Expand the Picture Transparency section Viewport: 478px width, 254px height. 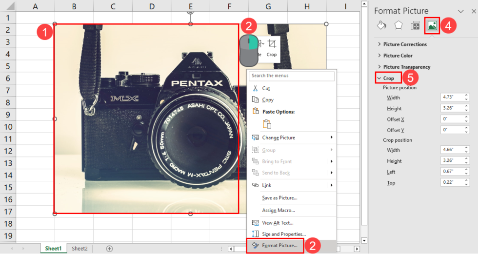404,67
